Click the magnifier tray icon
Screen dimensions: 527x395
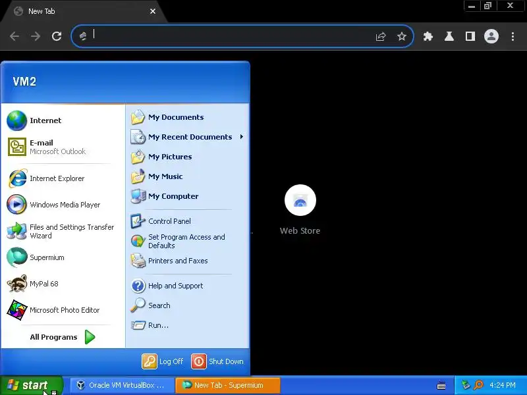[x=478, y=385]
